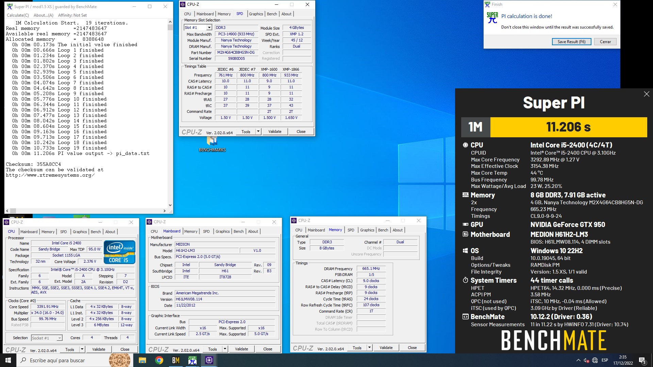The image size is (653, 367).
Task: Open the About...(A) menu in Super PI
Action: pos(44,15)
